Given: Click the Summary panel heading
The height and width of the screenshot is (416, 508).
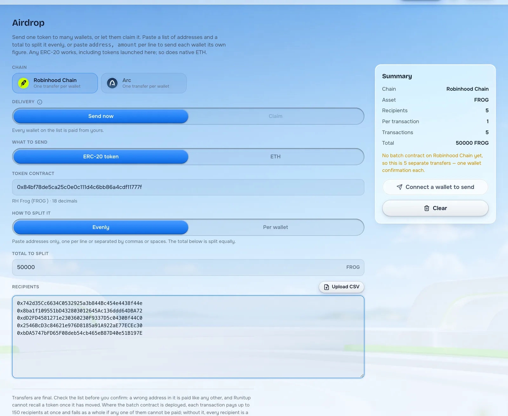Looking at the screenshot, I should pyautogui.click(x=397, y=76).
